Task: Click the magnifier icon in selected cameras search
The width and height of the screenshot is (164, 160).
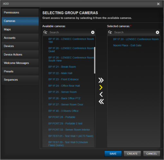Action: [110, 32]
